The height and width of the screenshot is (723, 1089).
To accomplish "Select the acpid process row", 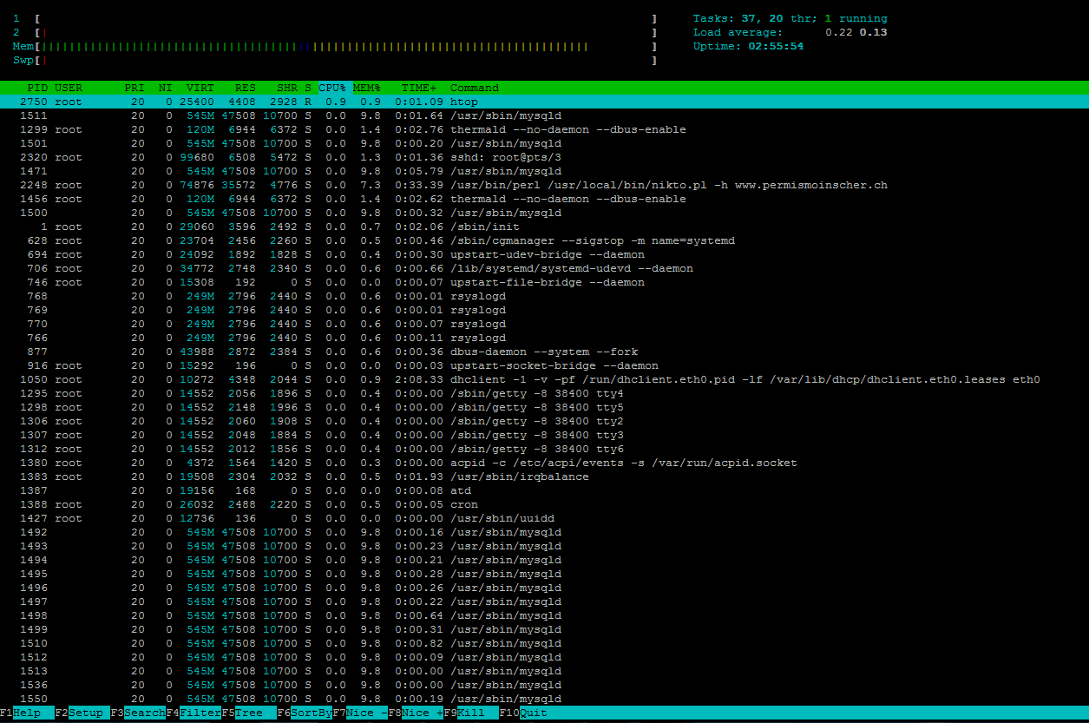I will pos(544,463).
